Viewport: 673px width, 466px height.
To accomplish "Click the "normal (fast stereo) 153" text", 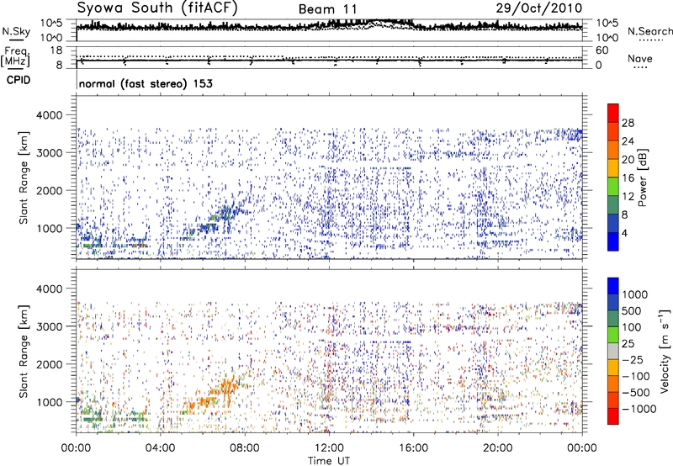I will (x=146, y=83).
